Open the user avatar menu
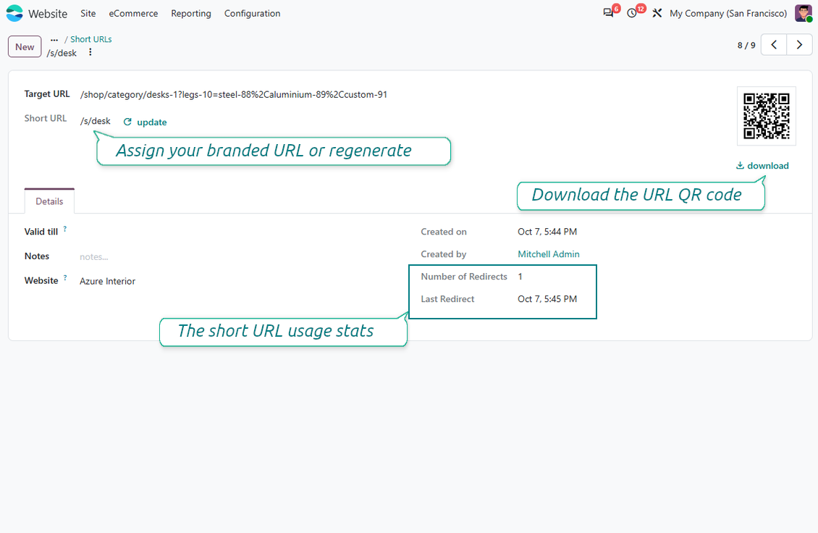Screen dimensions: 818x533 tap(804, 13)
